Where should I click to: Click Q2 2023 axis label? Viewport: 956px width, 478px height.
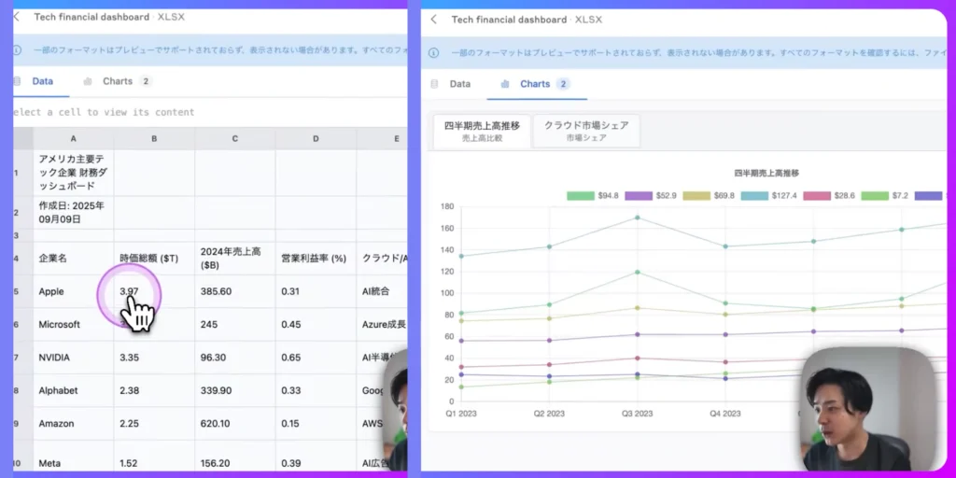point(549,414)
